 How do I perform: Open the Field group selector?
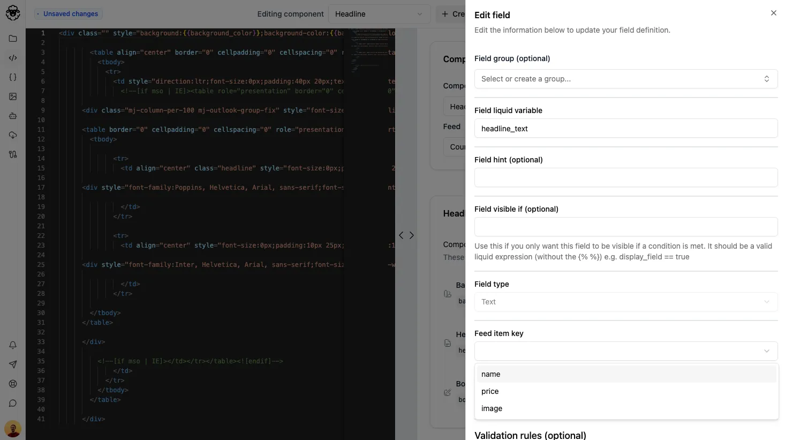tap(625, 79)
